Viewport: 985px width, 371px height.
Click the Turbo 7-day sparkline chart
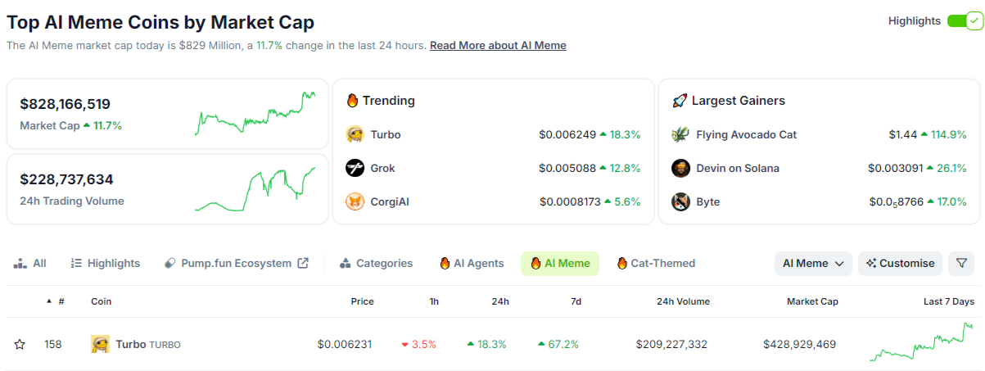pos(922,343)
